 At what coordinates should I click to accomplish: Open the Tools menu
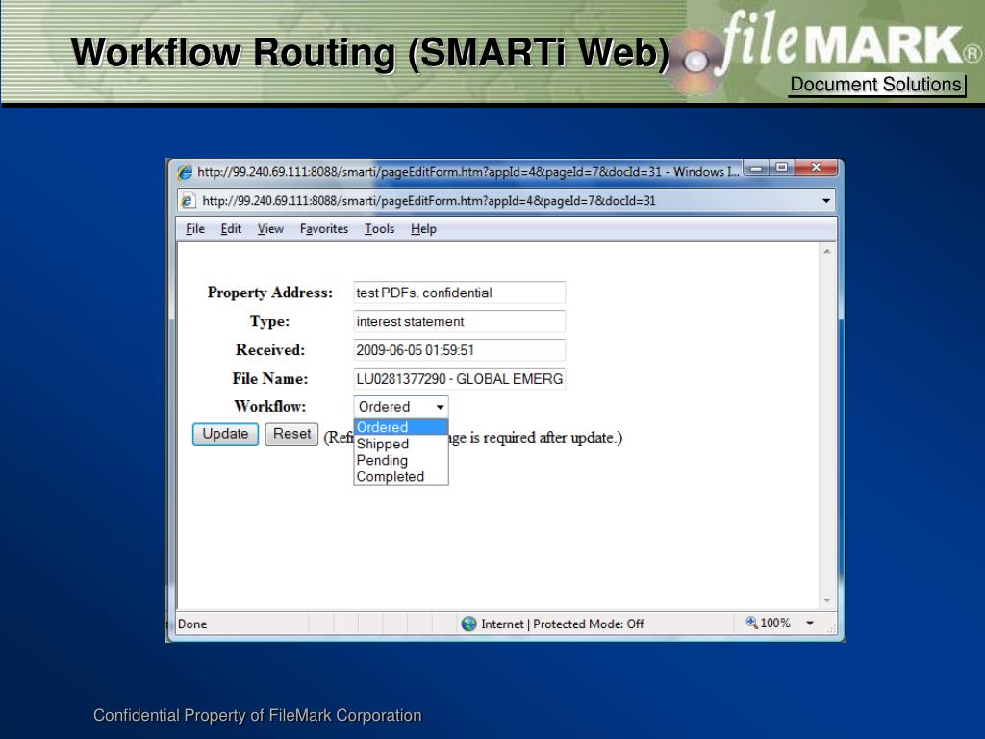click(379, 229)
